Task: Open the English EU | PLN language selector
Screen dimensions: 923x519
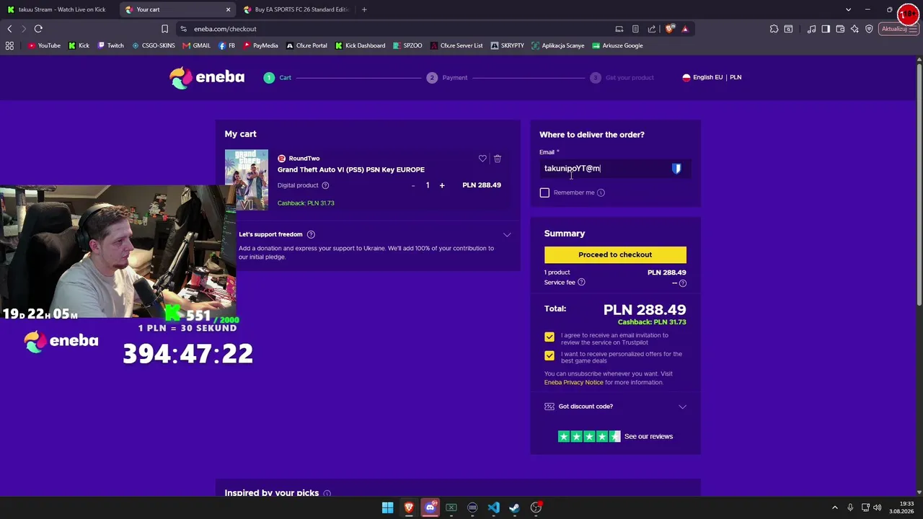Action: 712,77
